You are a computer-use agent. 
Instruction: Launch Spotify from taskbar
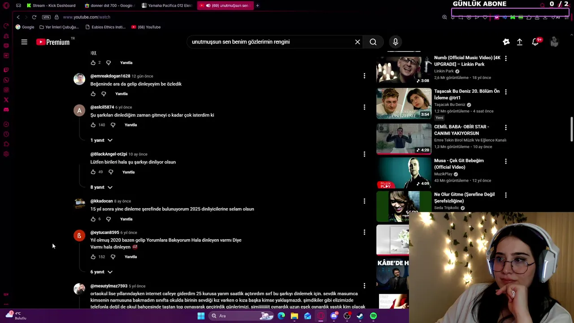click(374, 316)
